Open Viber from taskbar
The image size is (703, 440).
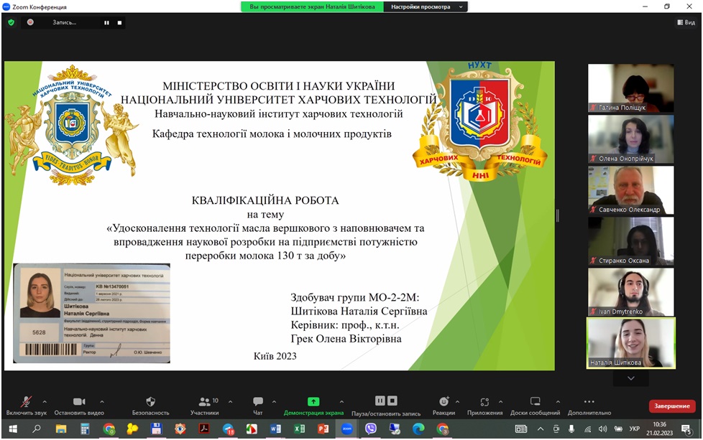[371, 429]
